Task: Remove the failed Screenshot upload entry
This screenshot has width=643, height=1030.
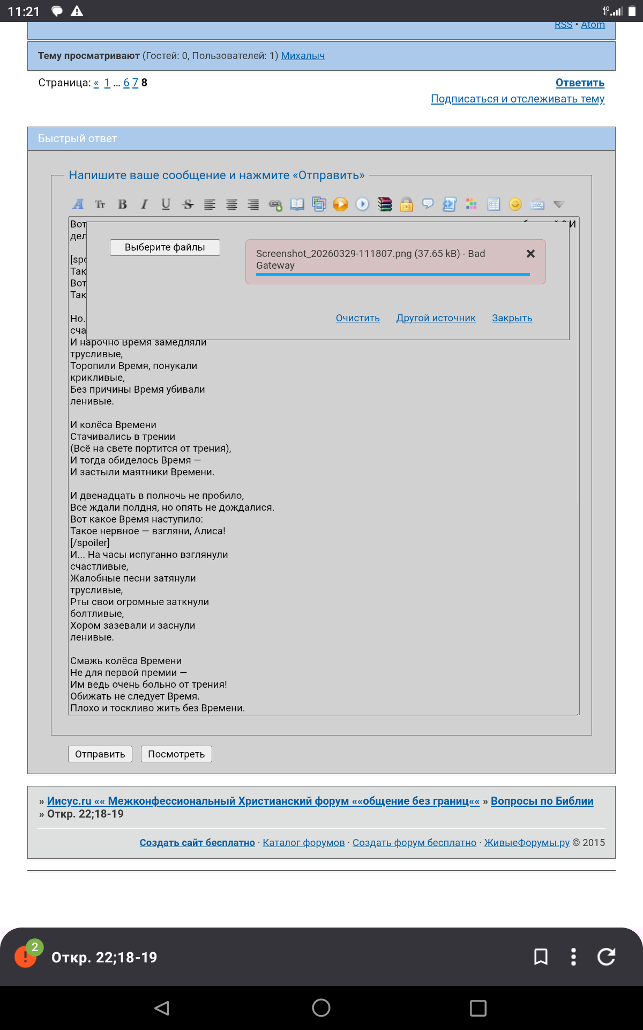Action: [x=530, y=254]
